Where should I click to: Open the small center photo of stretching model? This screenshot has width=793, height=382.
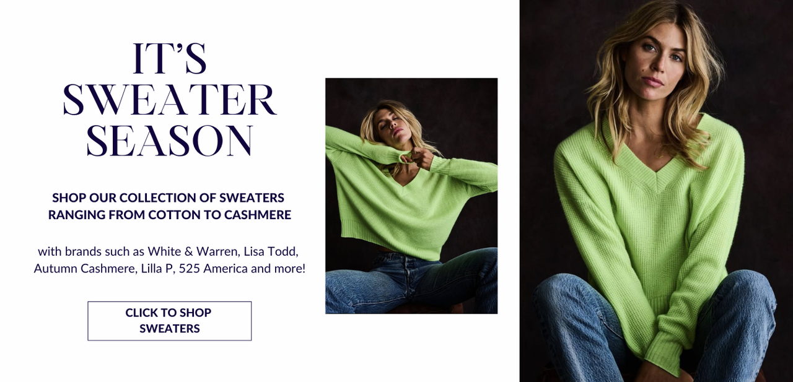411,196
